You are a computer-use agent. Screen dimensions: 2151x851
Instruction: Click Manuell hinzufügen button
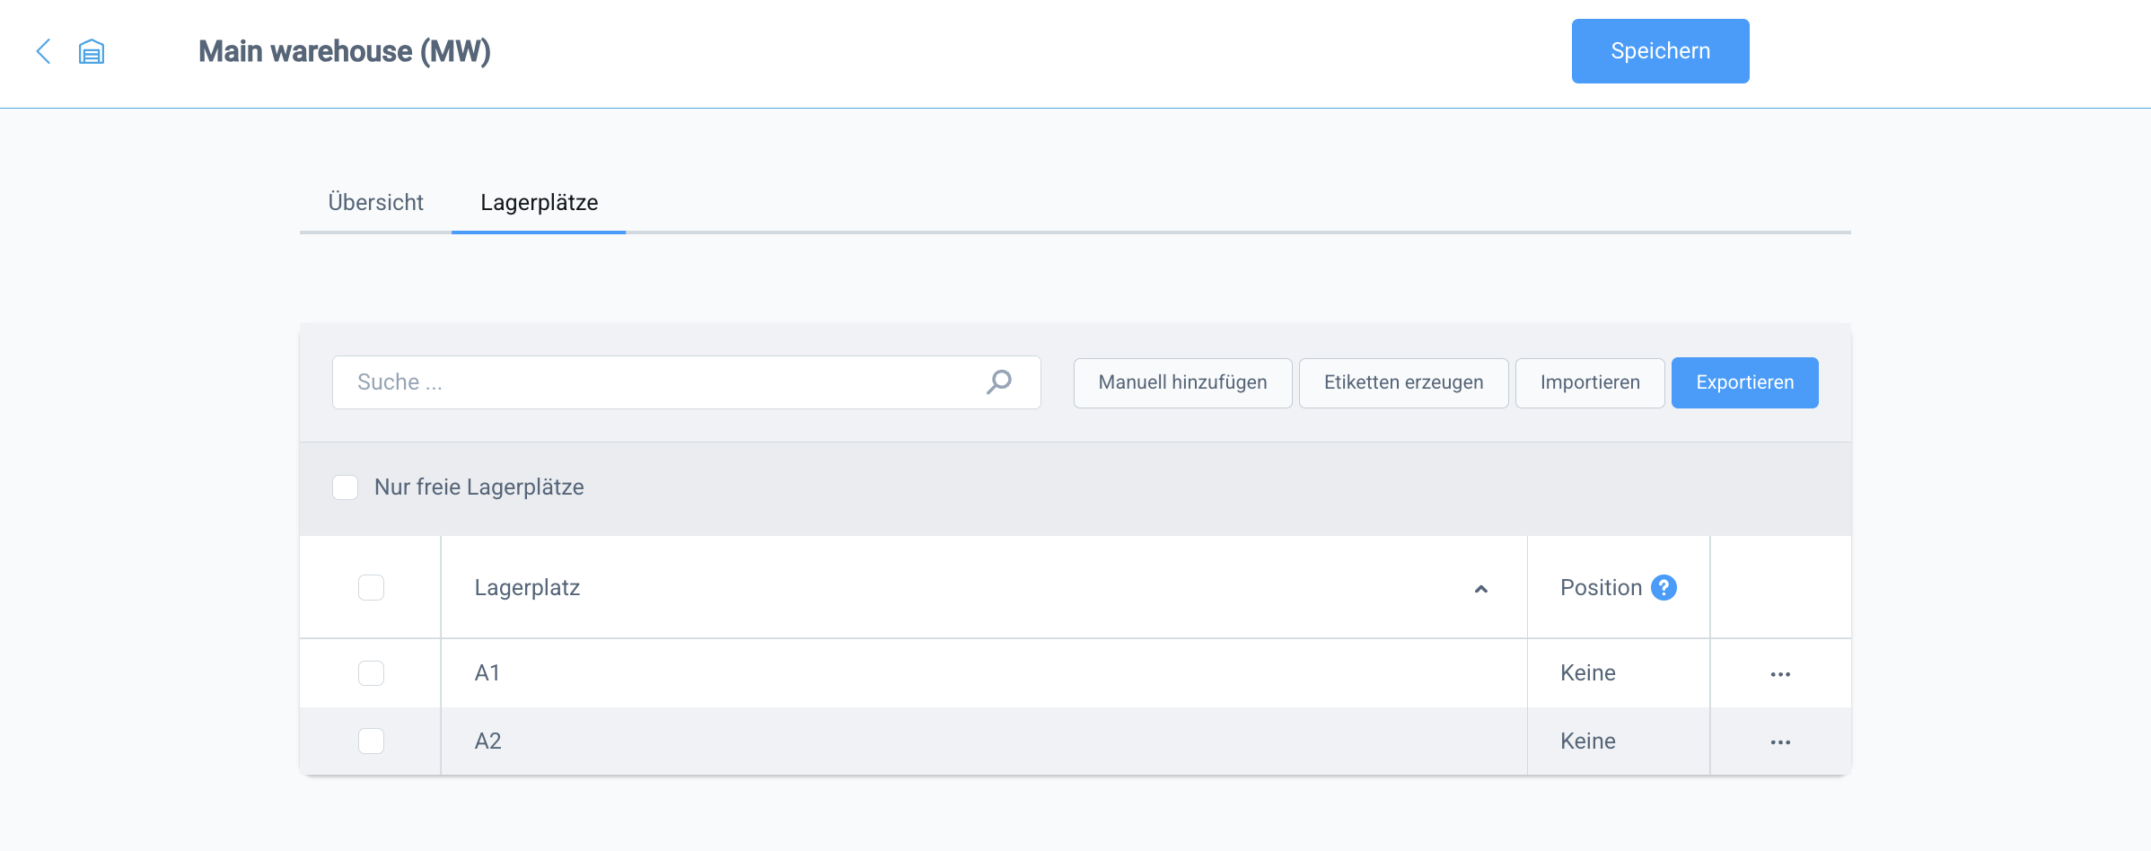1182,382
